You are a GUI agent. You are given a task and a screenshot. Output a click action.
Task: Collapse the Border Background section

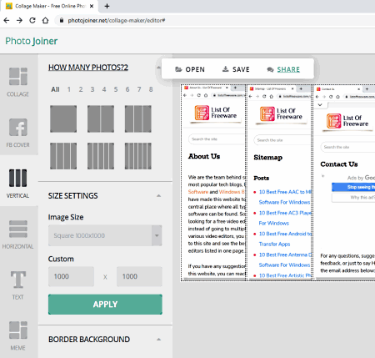coord(158,340)
